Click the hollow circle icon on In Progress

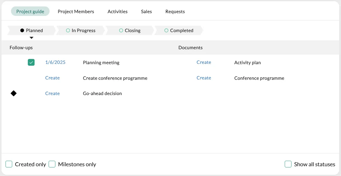click(68, 31)
